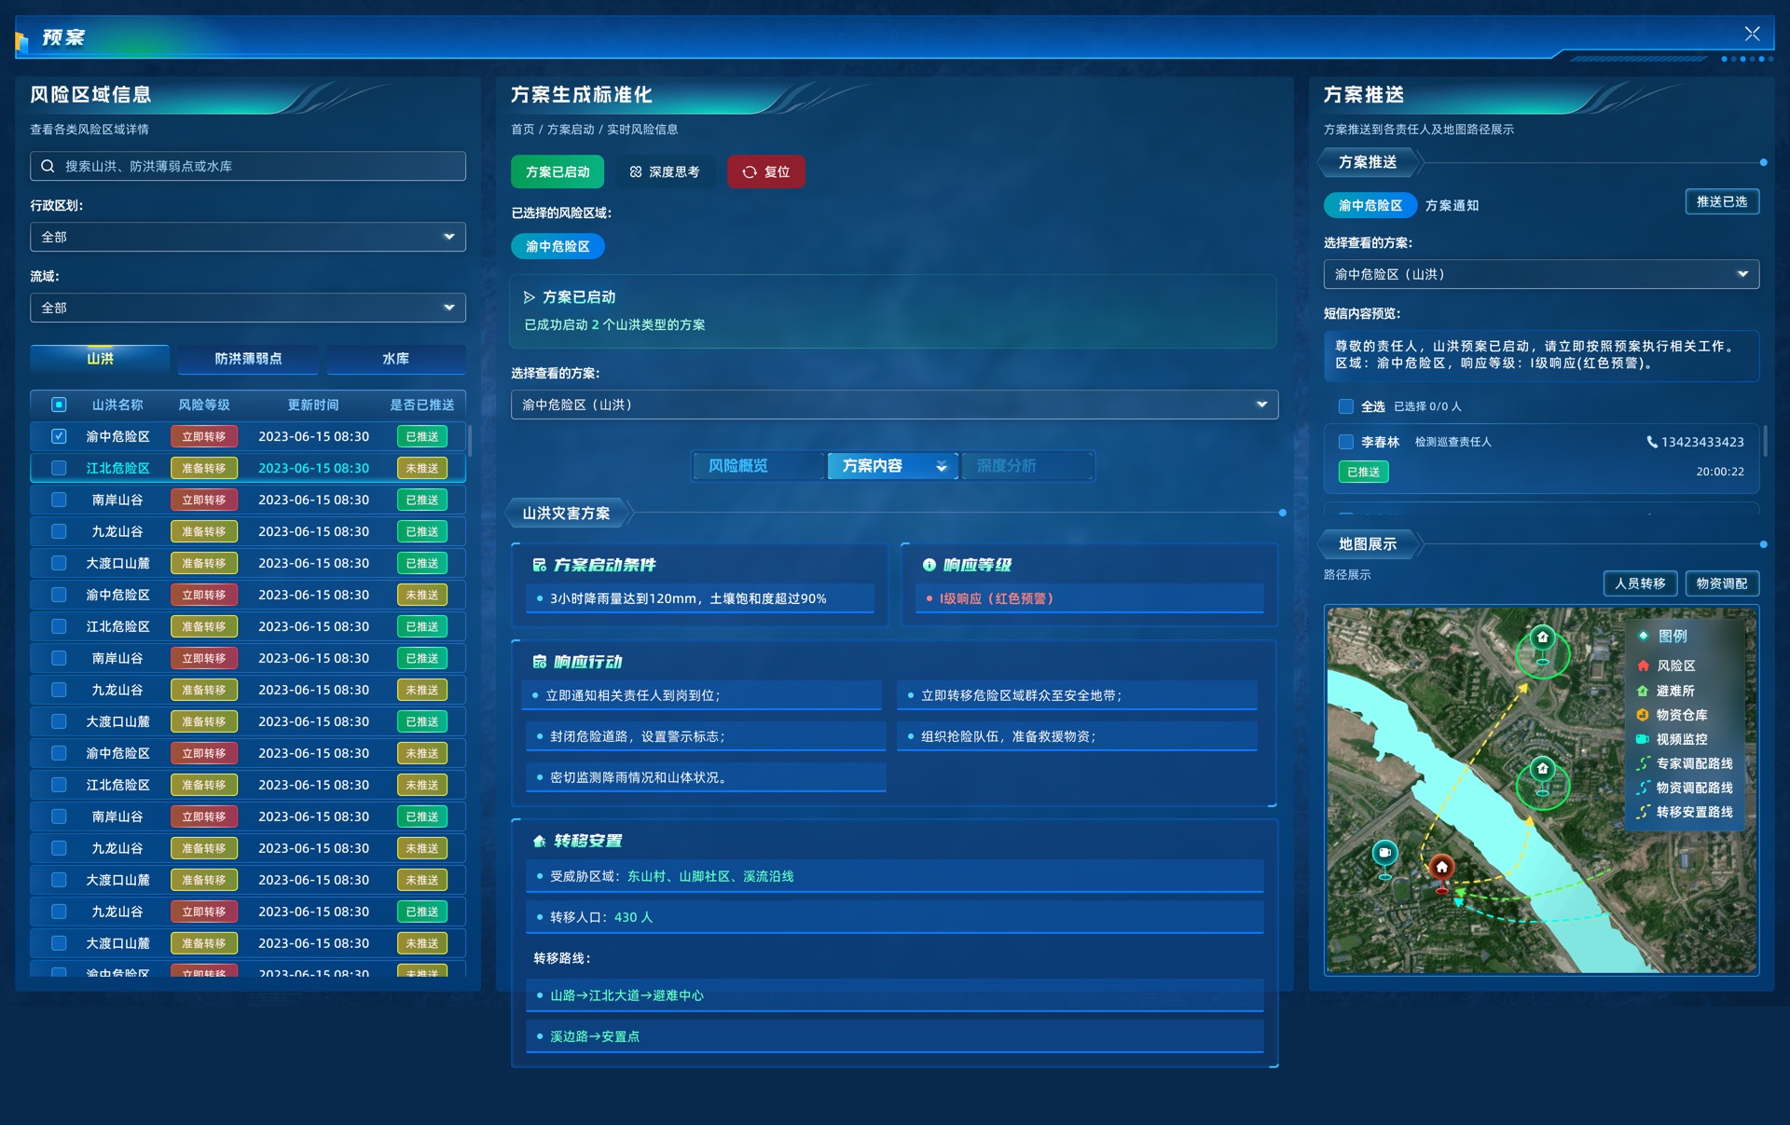The width and height of the screenshot is (1790, 1125).
Task: Click the 复位 reset arrow icon
Action: (750, 171)
